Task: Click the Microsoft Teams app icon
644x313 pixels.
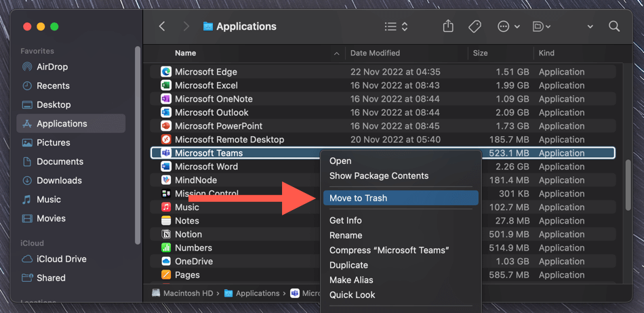Action: pos(166,153)
